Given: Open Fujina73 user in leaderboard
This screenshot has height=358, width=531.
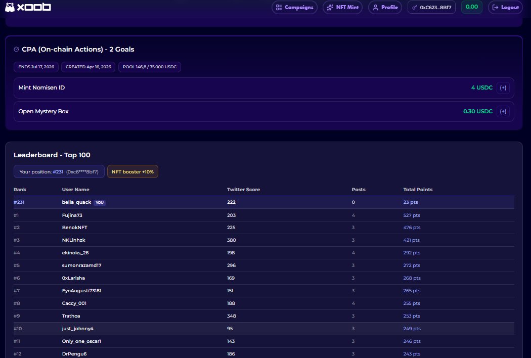Looking at the screenshot, I should [x=72, y=215].
